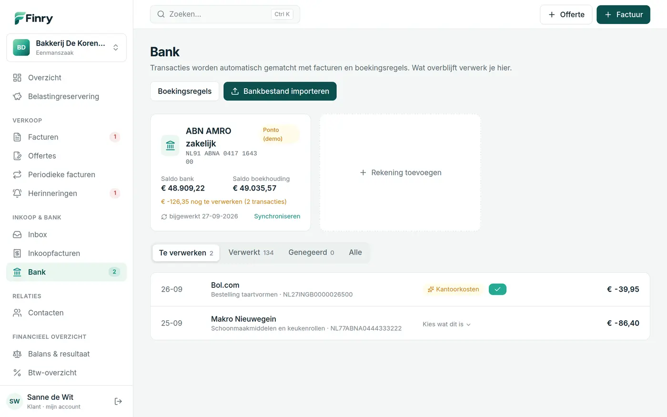Open the Bol.com transaction row
This screenshot has height=417, width=667.
click(x=400, y=289)
